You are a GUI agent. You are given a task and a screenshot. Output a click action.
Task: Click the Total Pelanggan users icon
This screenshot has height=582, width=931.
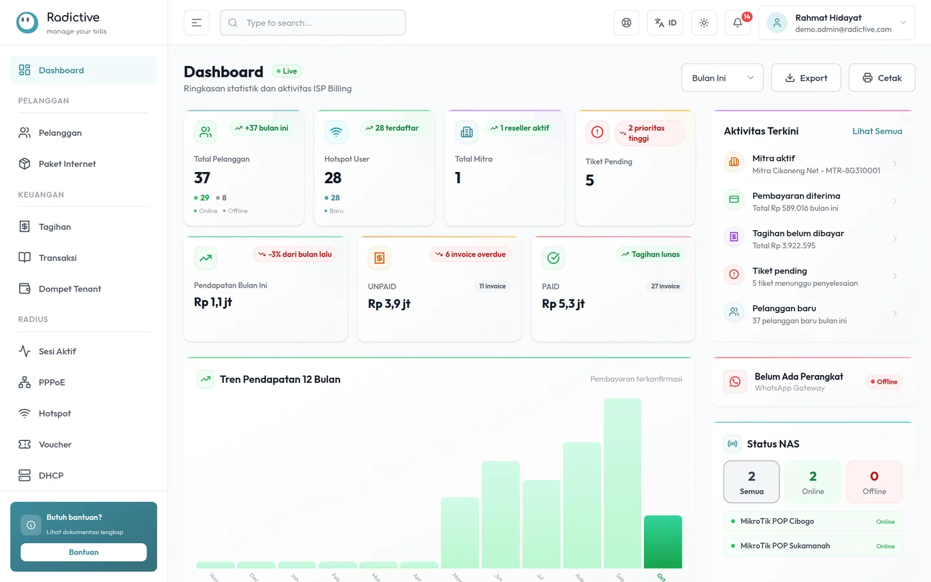(206, 132)
